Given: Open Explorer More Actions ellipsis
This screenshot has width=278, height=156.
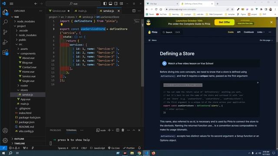Looking at the screenshot, I should (41, 11).
